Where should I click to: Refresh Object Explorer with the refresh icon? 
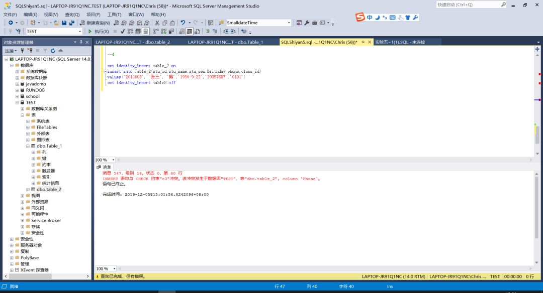tap(53, 51)
